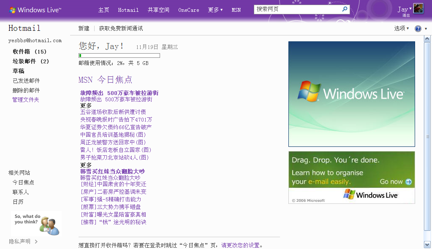Click the 新建 new message button
This screenshot has height=249, width=432.
(x=84, y=28)
